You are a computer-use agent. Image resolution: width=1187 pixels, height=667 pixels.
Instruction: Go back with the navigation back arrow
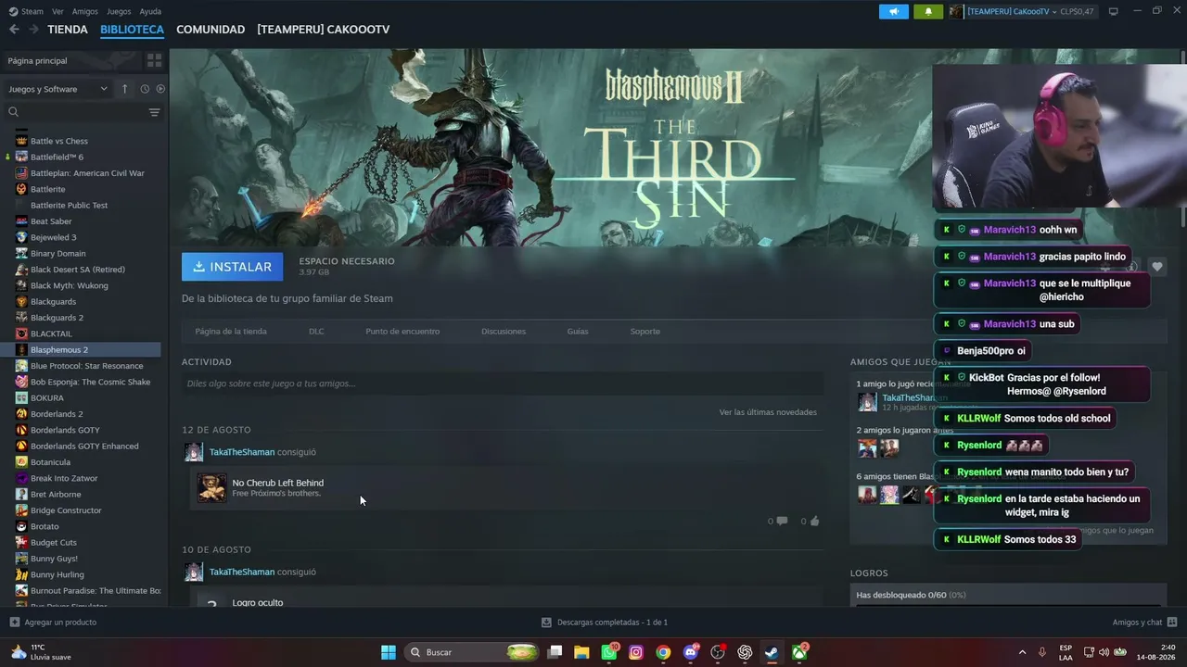coord(14,30)
